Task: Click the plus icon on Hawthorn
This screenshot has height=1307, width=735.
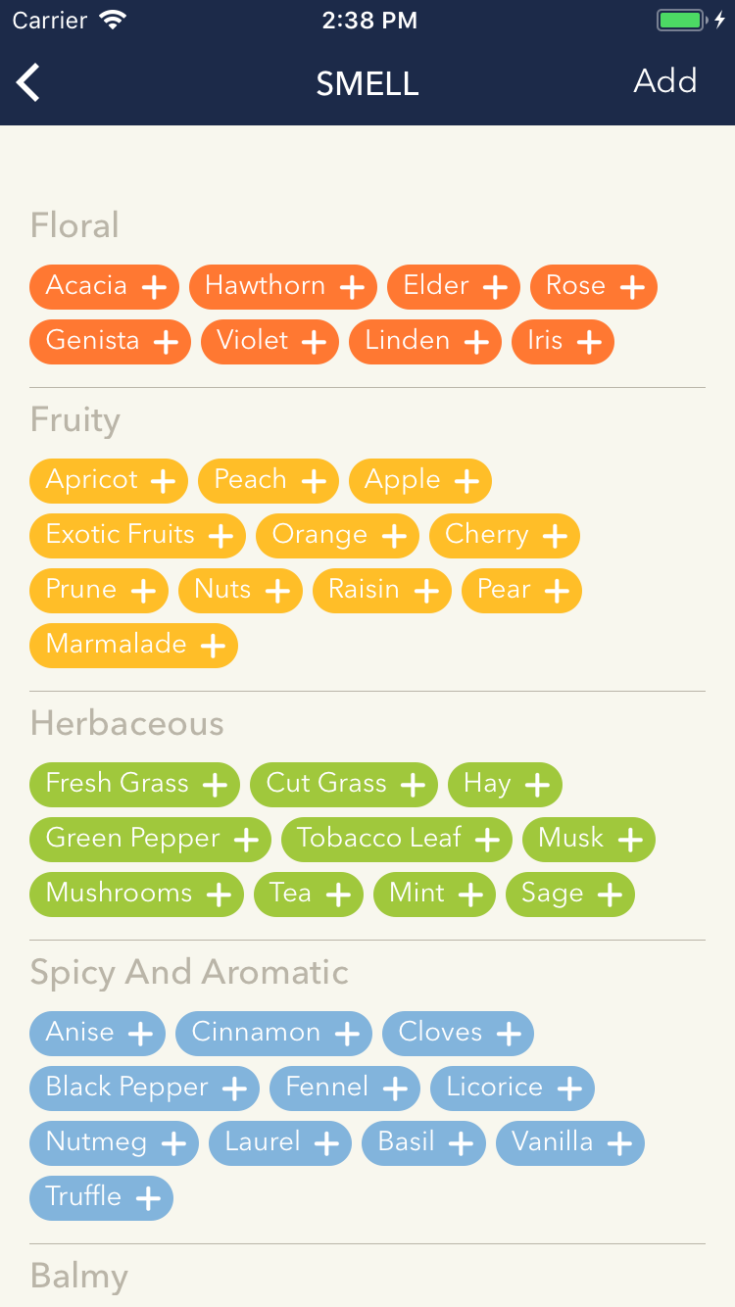Action: [x=352, y=287]
